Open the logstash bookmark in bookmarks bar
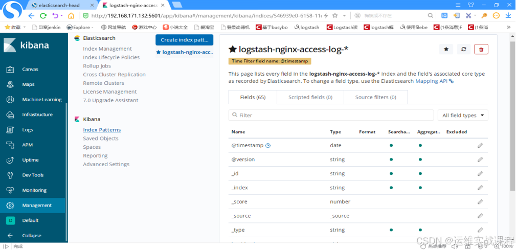Screen dimensions: 516x250 click(307, 27)
